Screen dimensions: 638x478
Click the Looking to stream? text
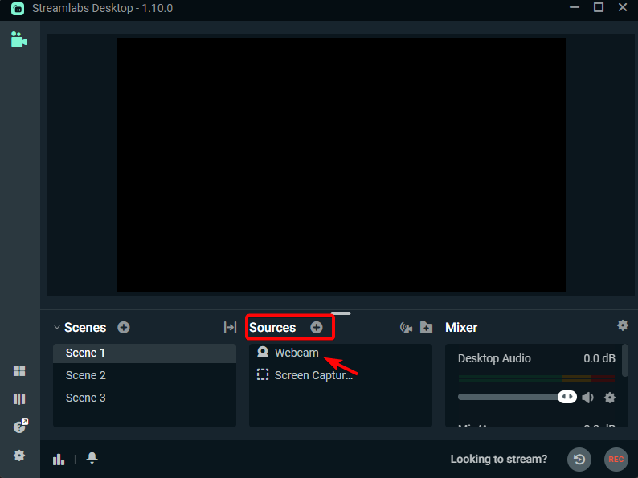(498, 460)
